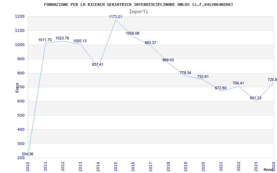277x173 pixels.
Task: Click the y-axis value 1000
Action: click(19, 45)
